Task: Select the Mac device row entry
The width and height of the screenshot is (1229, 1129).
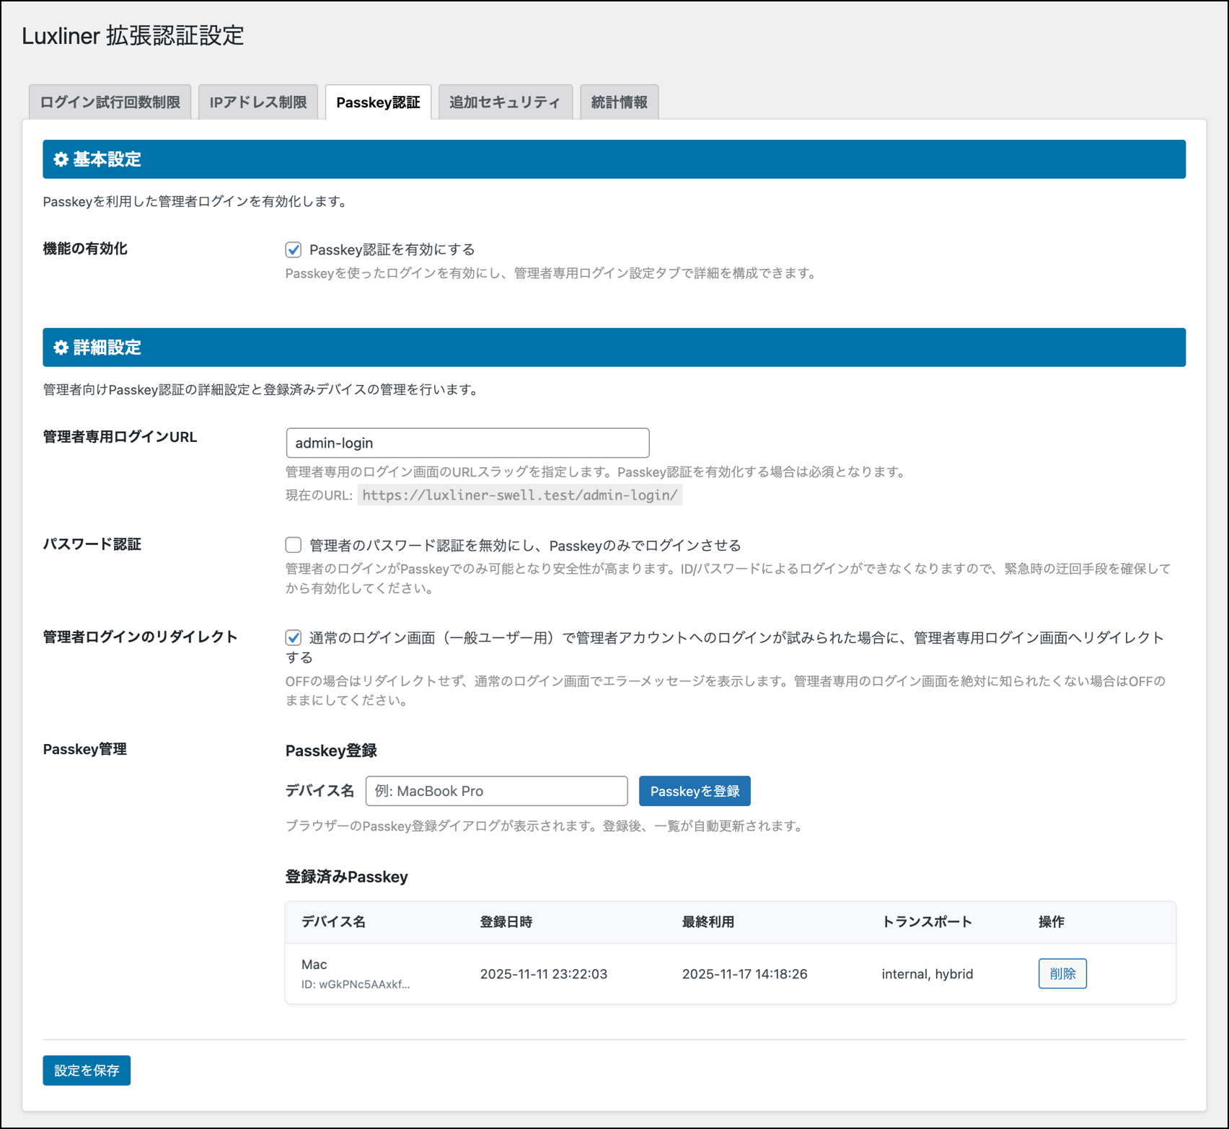Action: 314,965
